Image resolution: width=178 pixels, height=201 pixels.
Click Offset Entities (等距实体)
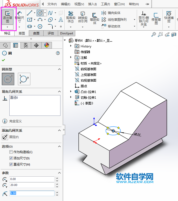coord(95,19)
